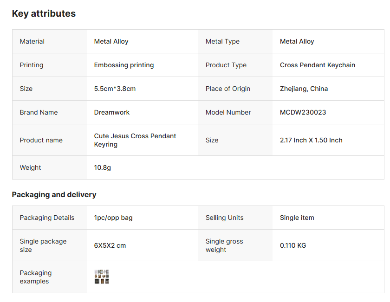390x302 pixels.
Task: Click the Embossing printing value
Action: [124, 65]
